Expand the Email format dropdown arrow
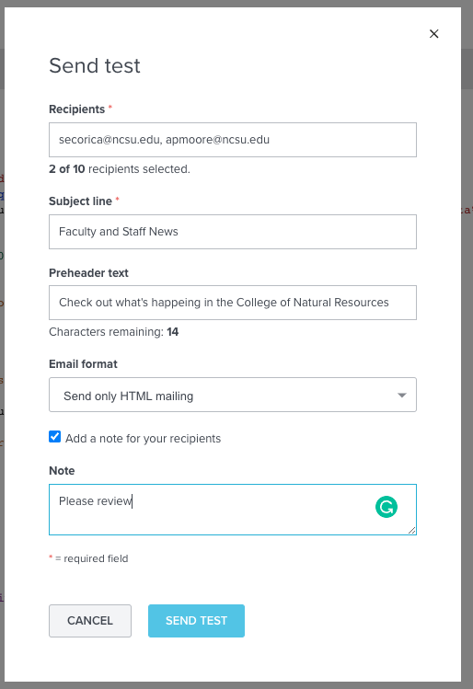Screen dimensions: 473x689 [402, 395]
